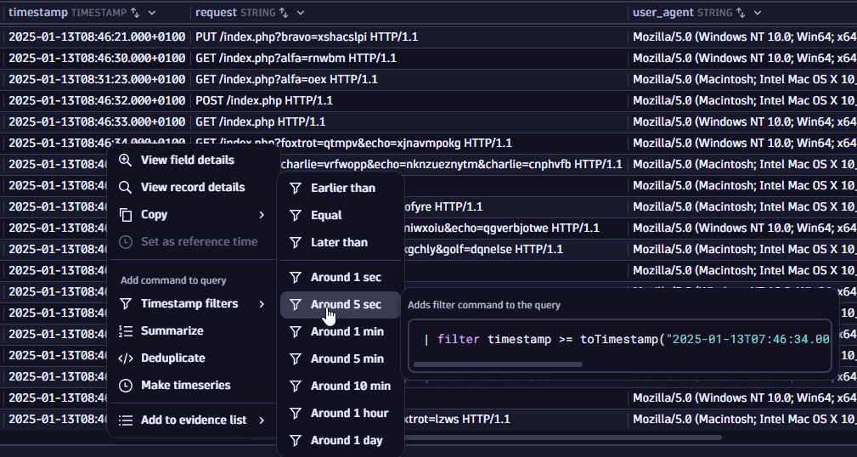The width and height of the screenshot is (857, 457).
Task: Apply the Earlier than timestamp filter
Action: pos(341,188)
